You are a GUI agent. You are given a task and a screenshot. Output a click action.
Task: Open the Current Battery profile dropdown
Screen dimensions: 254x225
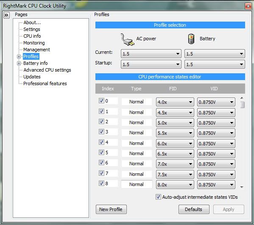(215, 54)
